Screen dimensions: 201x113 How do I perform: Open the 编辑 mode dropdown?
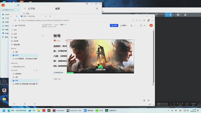tap(124, 26)
